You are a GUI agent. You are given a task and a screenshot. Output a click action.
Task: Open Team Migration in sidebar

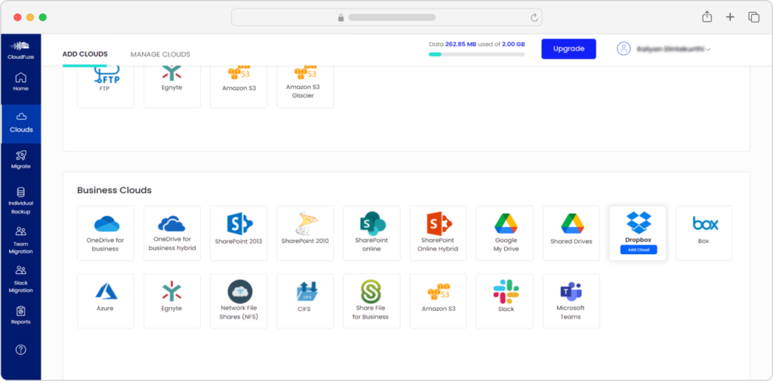(20, 241)
